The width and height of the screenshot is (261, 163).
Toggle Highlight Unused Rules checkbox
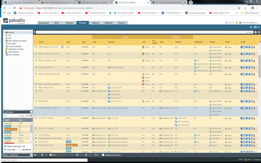coord(103,155)
